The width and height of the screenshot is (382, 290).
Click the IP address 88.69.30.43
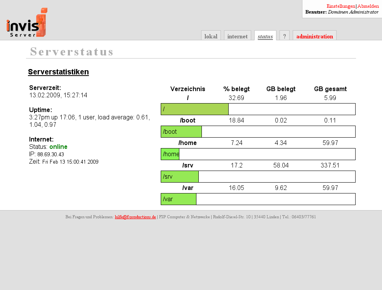(x=50, y=154)
